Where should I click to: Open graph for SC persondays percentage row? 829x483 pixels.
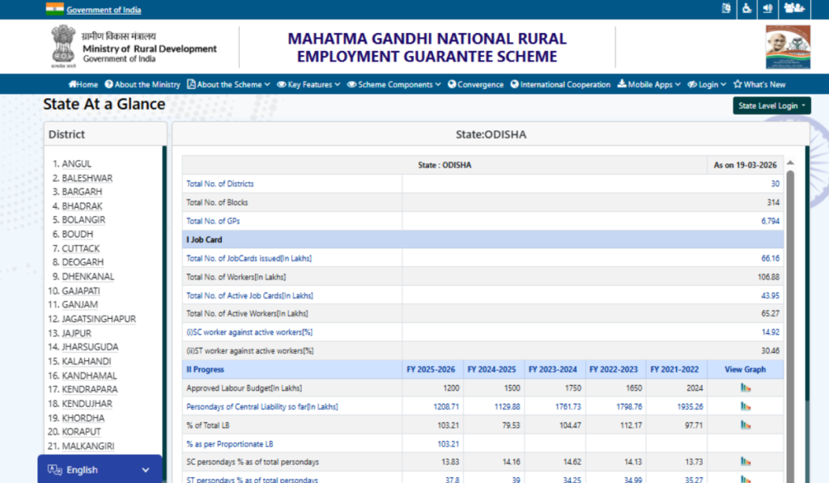pos(745,463)
